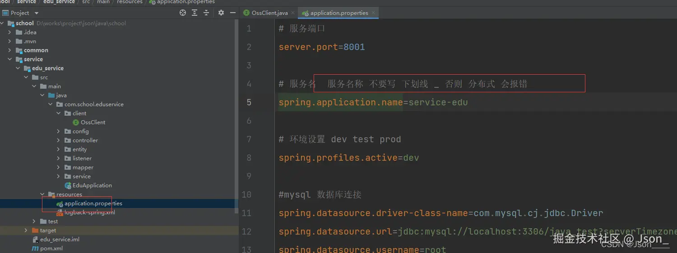The image size is (677, 253).
Task: Click the Maven icon of pom.xml
Action: click(35, 248)
